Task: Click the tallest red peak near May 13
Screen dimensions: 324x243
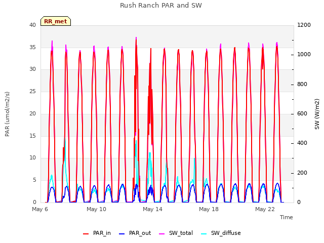Action: click(136, 40)
